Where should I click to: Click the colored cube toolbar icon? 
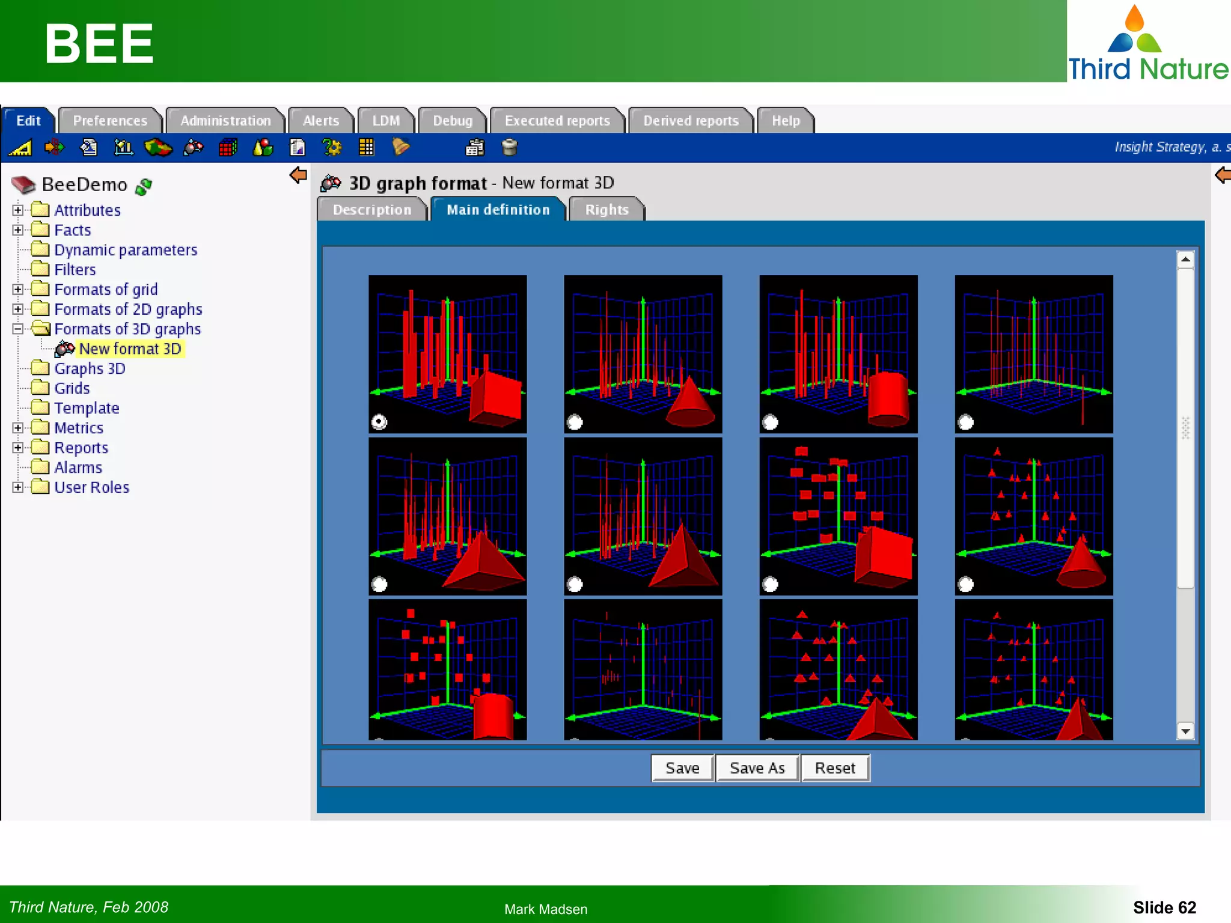pos(228,147)
